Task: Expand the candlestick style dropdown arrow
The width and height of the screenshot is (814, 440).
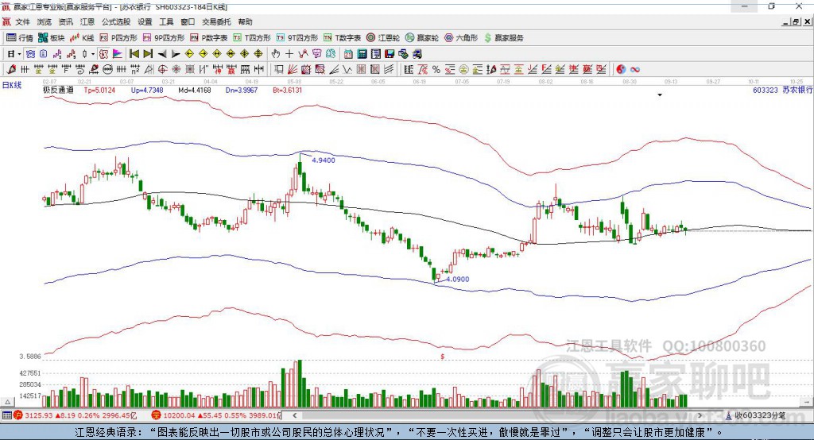Action: tap(93, 54)
